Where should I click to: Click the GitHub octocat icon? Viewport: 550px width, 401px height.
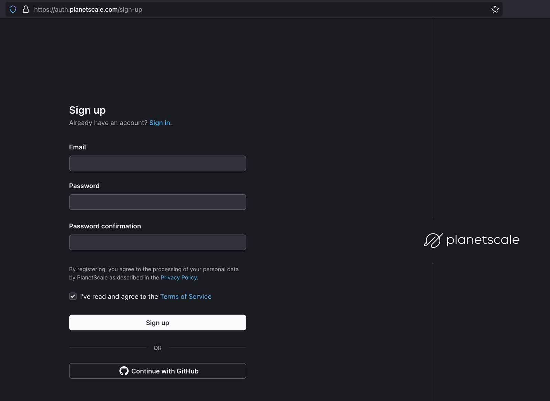124,371
